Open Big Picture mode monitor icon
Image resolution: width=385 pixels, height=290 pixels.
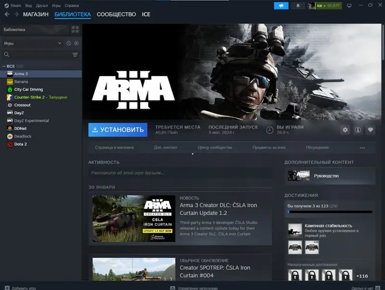click(x=349, y=6)
